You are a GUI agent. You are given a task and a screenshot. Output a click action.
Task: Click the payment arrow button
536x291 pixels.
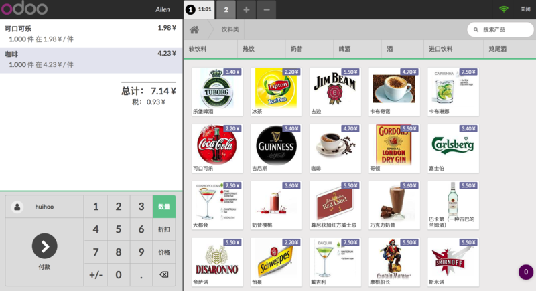44,246
